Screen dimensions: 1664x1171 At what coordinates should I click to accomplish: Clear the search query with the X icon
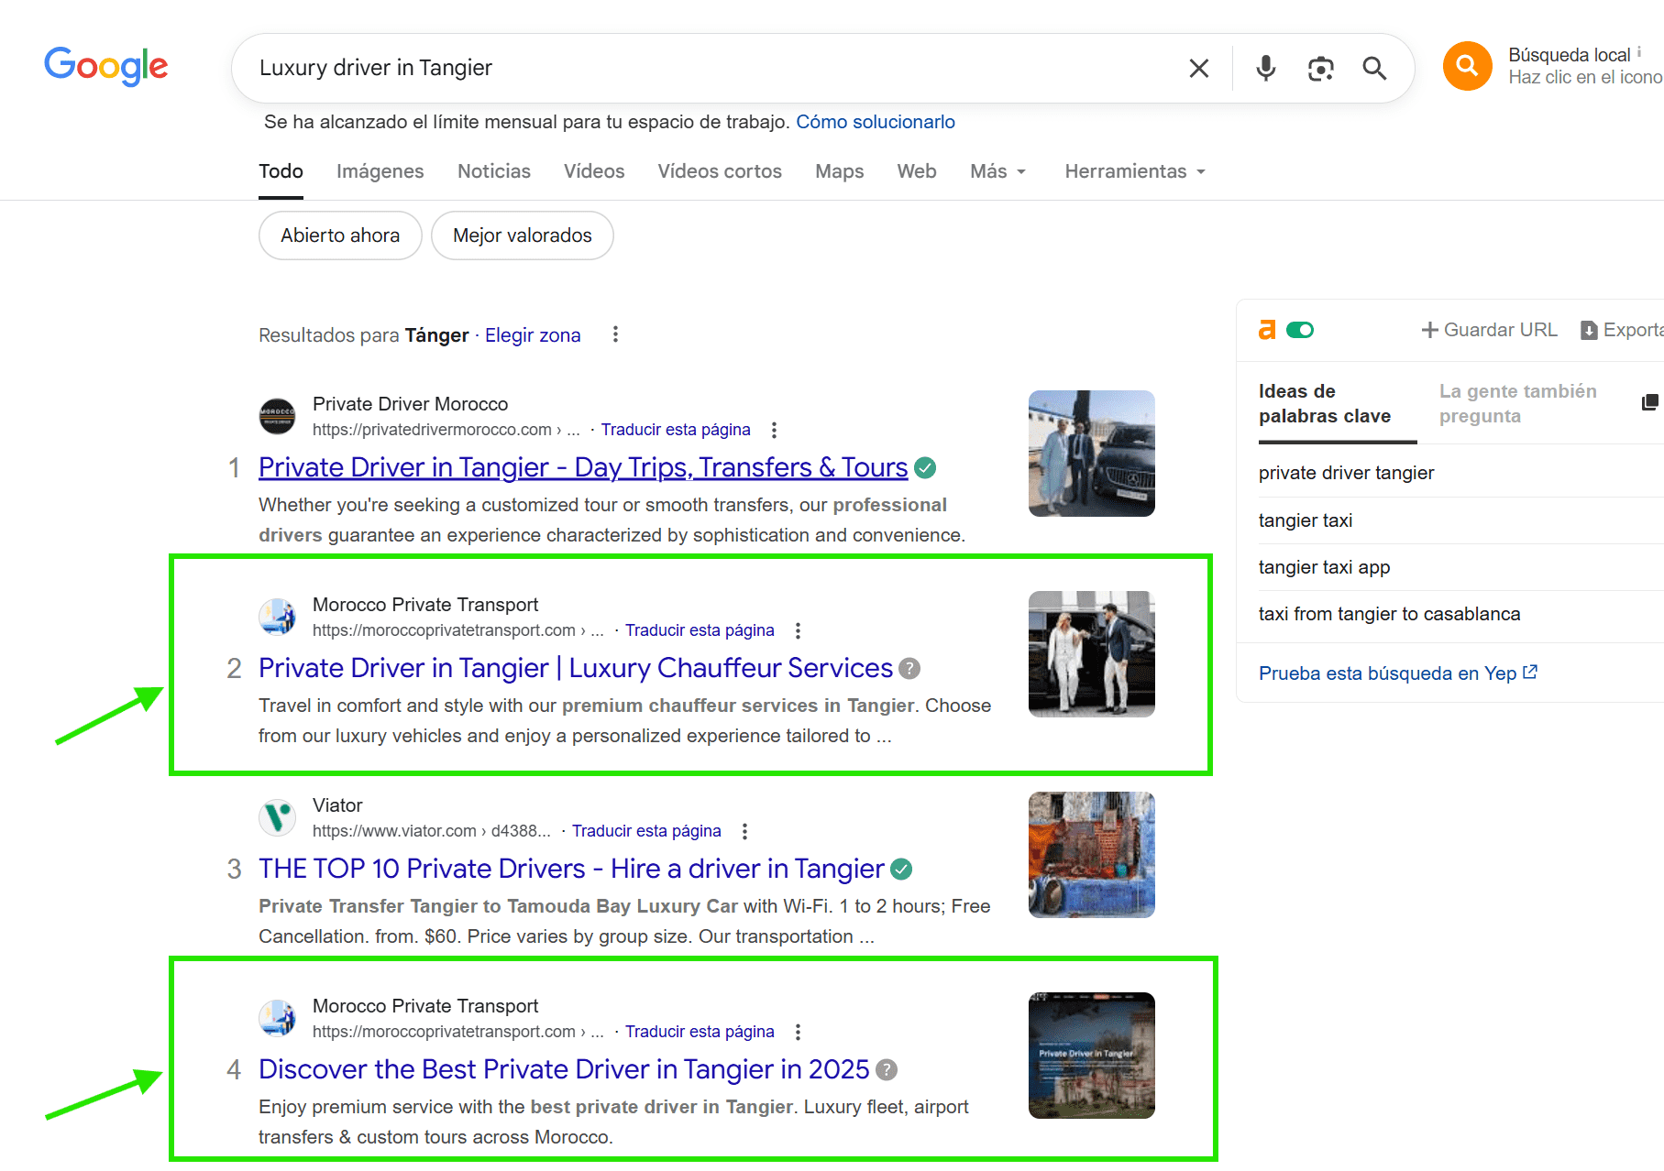click(x=1198, y=69)
